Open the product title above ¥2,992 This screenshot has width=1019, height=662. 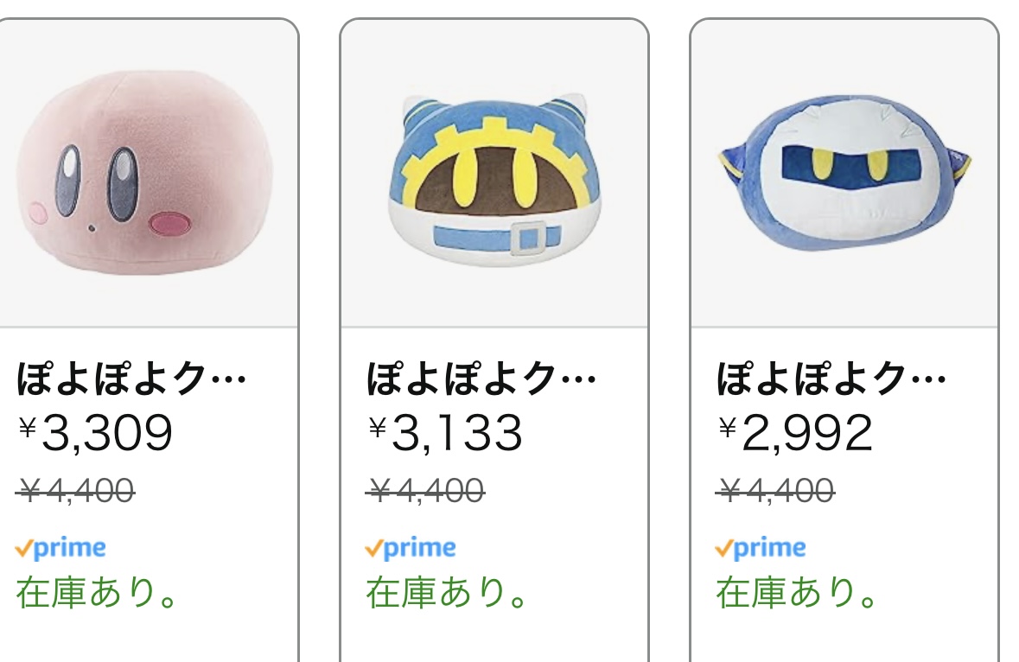831,379
